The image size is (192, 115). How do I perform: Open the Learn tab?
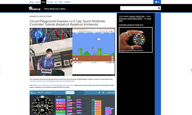[x=38, y=2]
